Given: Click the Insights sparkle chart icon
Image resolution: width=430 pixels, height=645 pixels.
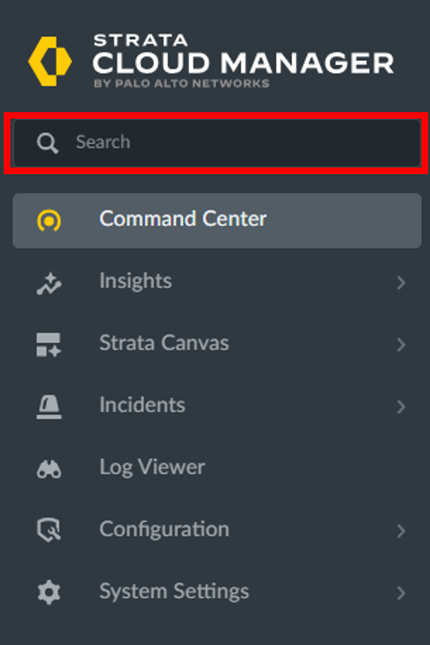Looking at the screenshot, I should (x=49, y=283).
